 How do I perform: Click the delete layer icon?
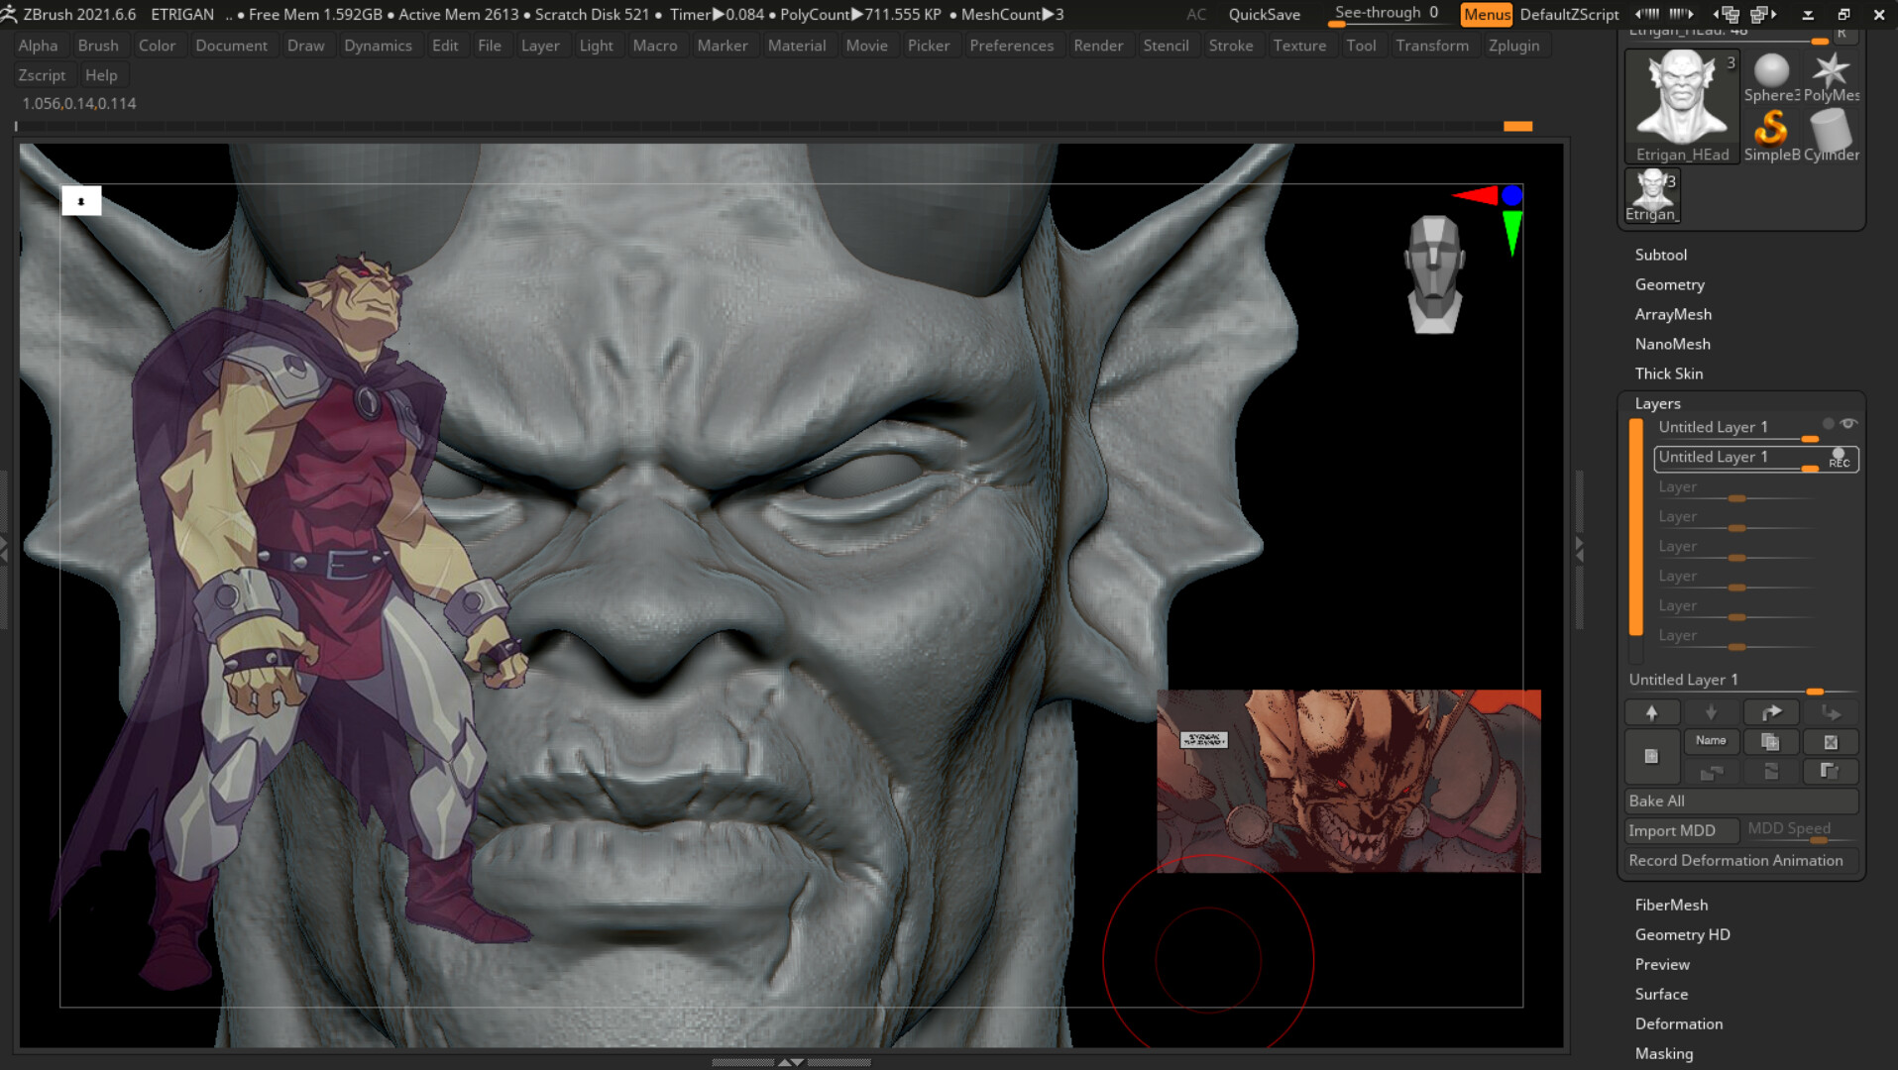tap(1832, 741)
